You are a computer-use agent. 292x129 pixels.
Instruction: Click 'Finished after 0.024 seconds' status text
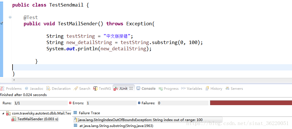tap(23, 95)
